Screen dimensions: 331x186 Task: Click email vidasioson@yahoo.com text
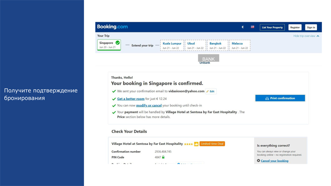click(x=187, y=91)
